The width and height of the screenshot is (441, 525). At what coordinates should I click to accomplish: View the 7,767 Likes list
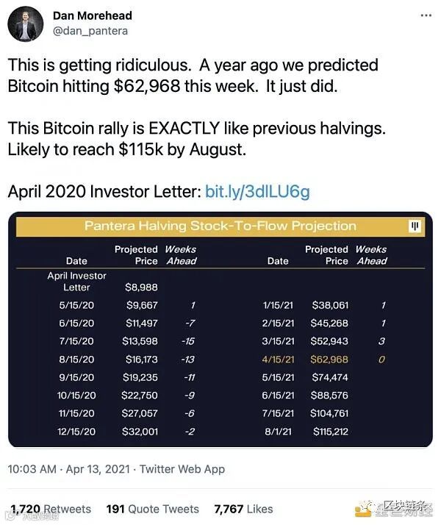[x=243, y=509]
